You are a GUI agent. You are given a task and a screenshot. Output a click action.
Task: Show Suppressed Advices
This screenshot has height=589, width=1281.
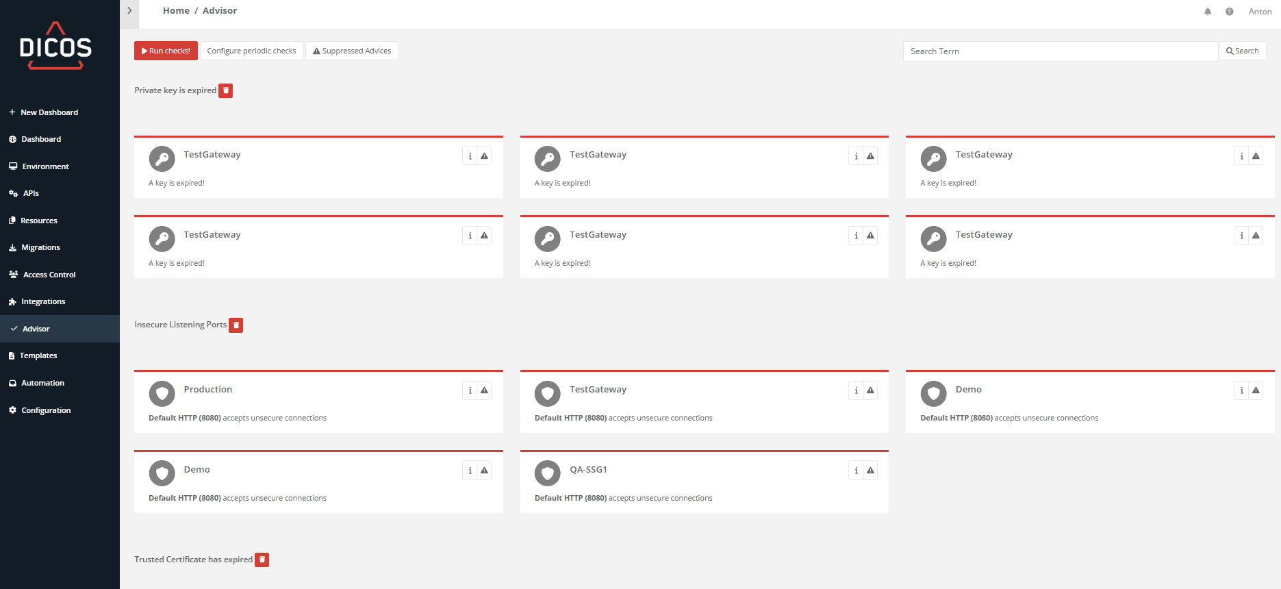[x=352, y=51]
